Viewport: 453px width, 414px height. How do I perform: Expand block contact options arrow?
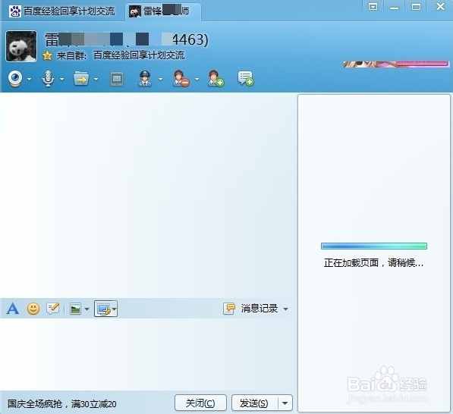tap(197, 79)
